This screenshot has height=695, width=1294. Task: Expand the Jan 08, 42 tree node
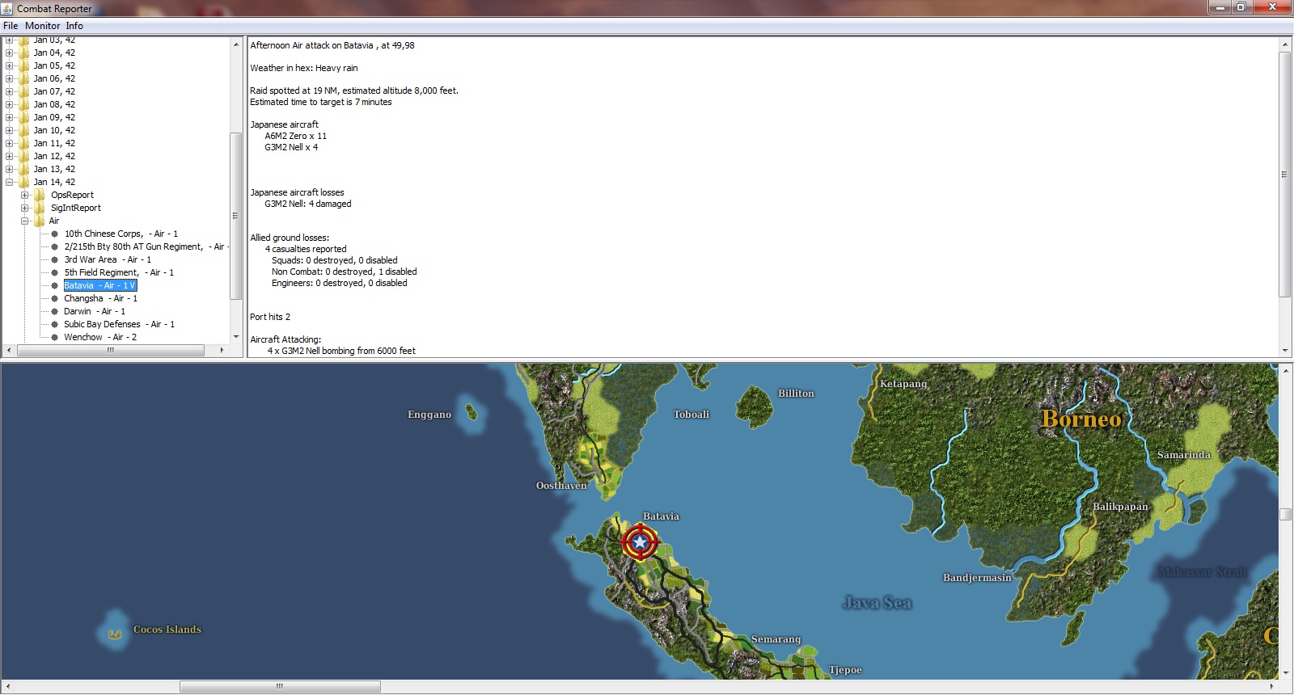click(10, 104)
